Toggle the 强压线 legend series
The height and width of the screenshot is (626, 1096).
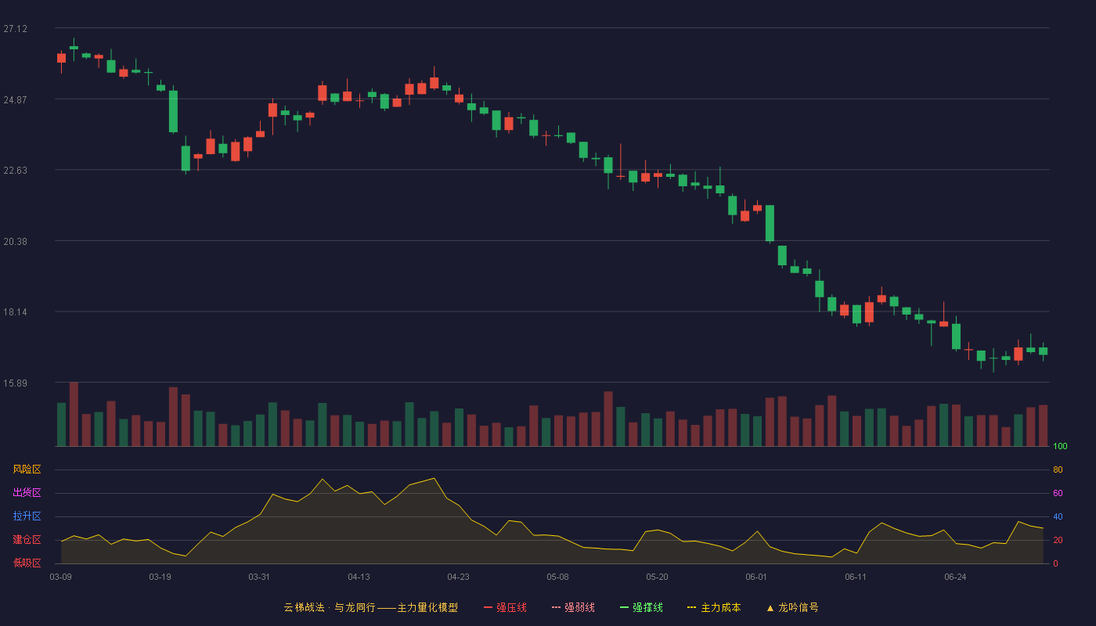[x=505, y=607]
